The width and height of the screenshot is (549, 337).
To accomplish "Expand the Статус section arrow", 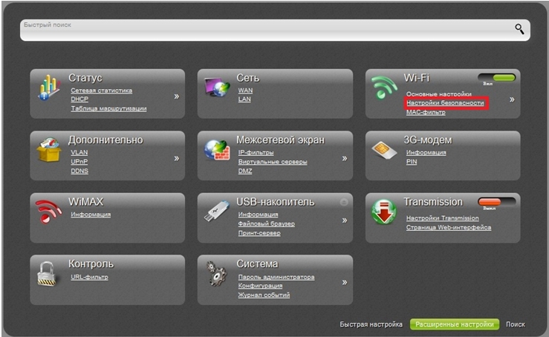I will coord(176,96).
